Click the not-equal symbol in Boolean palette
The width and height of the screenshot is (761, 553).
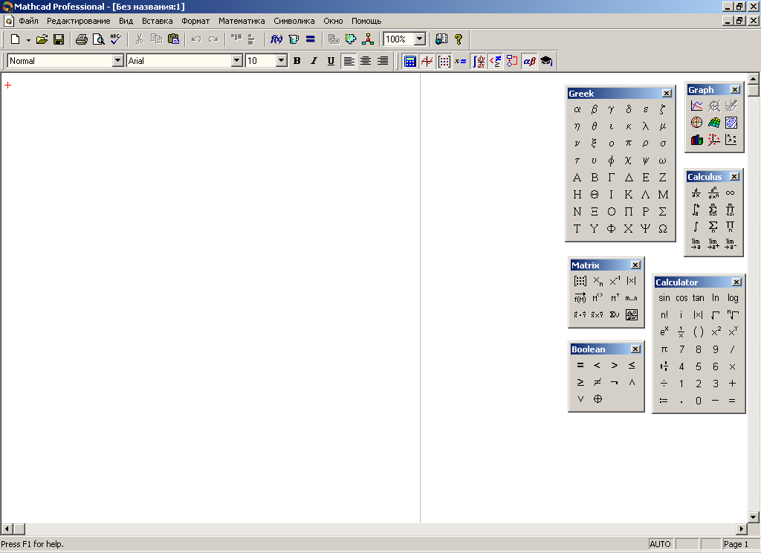point(598,382)
